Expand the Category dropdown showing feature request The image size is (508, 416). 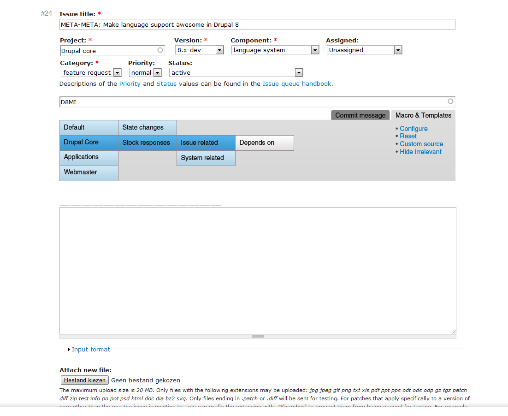pyautogui.click(x=118, y=72)
